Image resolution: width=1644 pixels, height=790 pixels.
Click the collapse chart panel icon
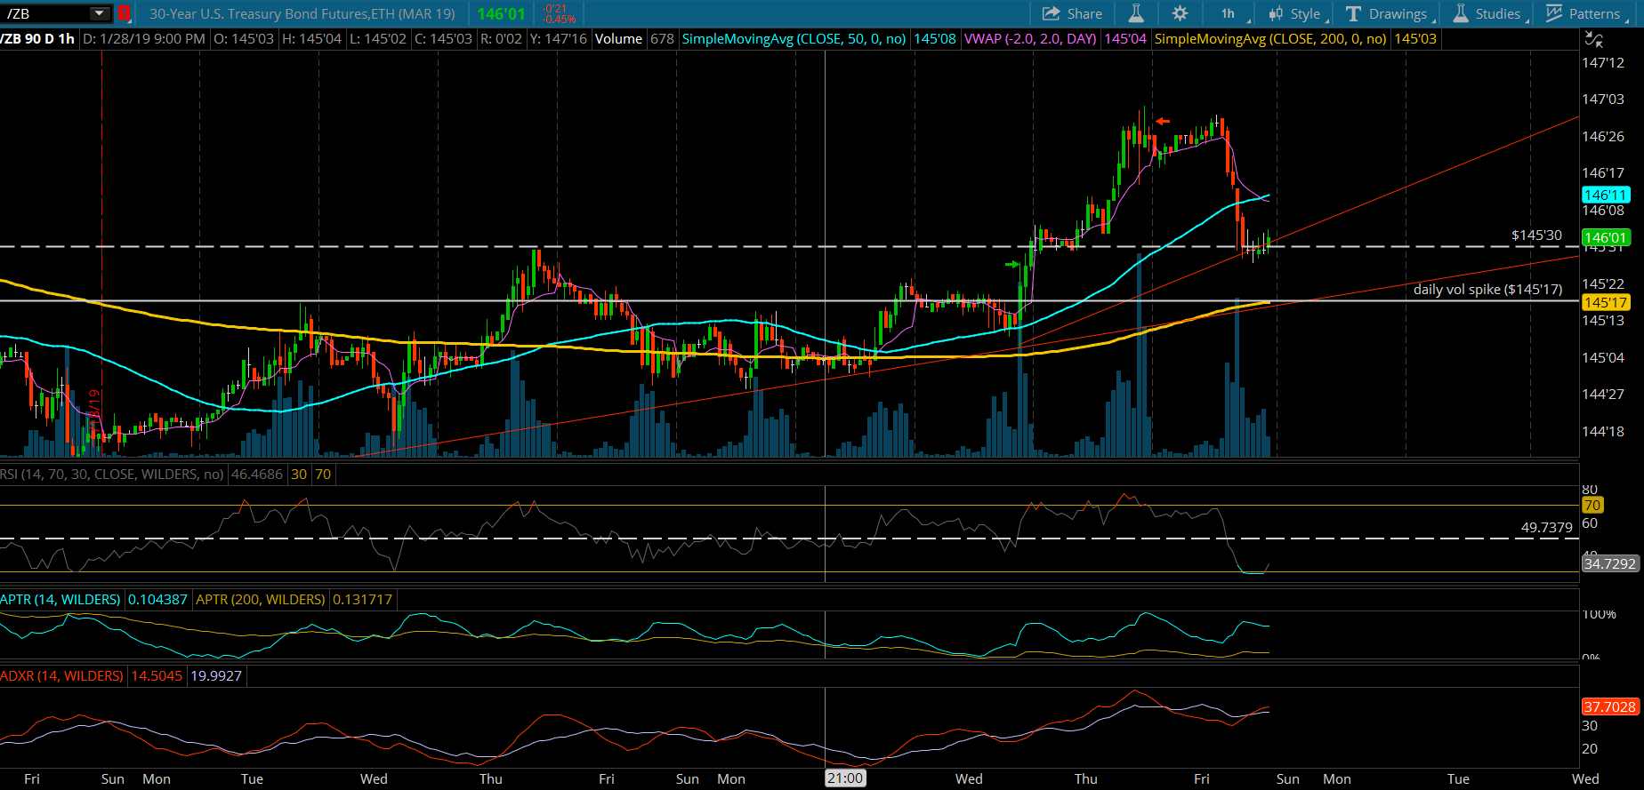(x=1593, y=39)
